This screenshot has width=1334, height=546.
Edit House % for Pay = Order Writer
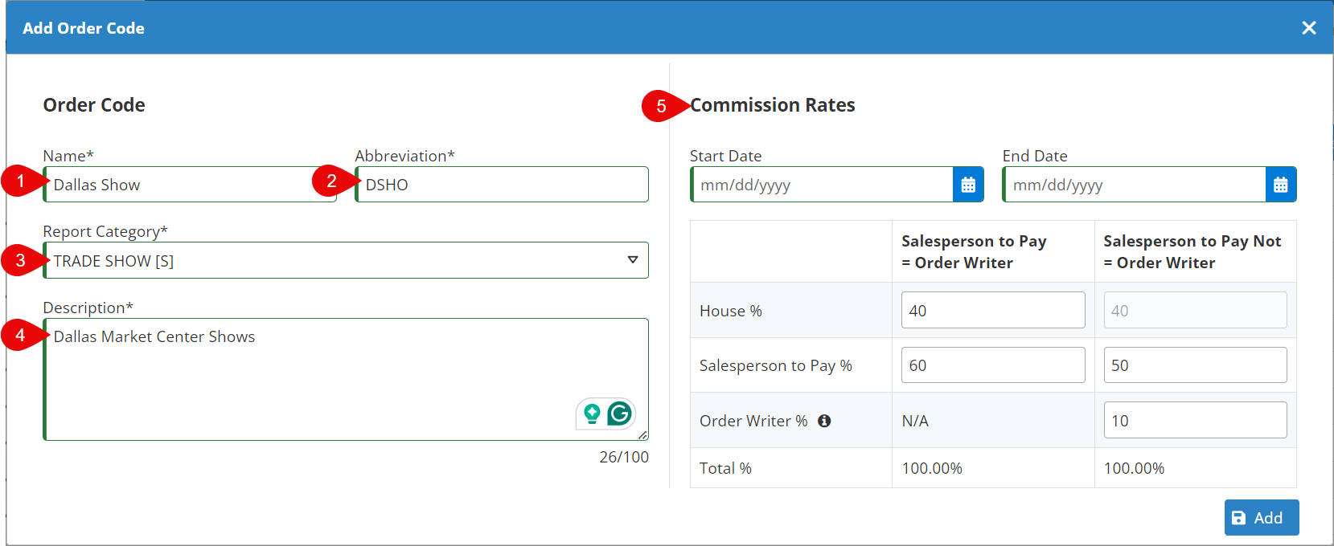(x=992, y=311)
